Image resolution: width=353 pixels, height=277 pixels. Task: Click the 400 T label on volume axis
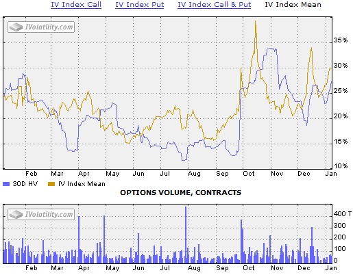point(342,214)
